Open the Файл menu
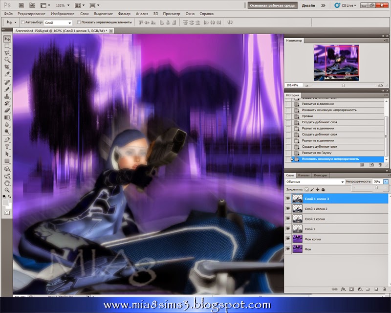Viewport: 391px width, 313px height. (x=8, y=14)
